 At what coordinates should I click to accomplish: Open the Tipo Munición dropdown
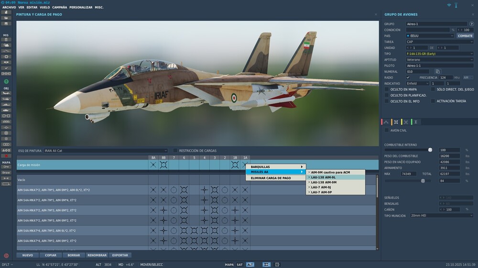(442, 216)
